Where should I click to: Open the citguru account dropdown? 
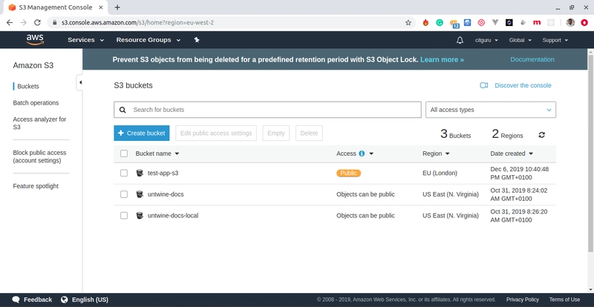(x=486, y=40)
